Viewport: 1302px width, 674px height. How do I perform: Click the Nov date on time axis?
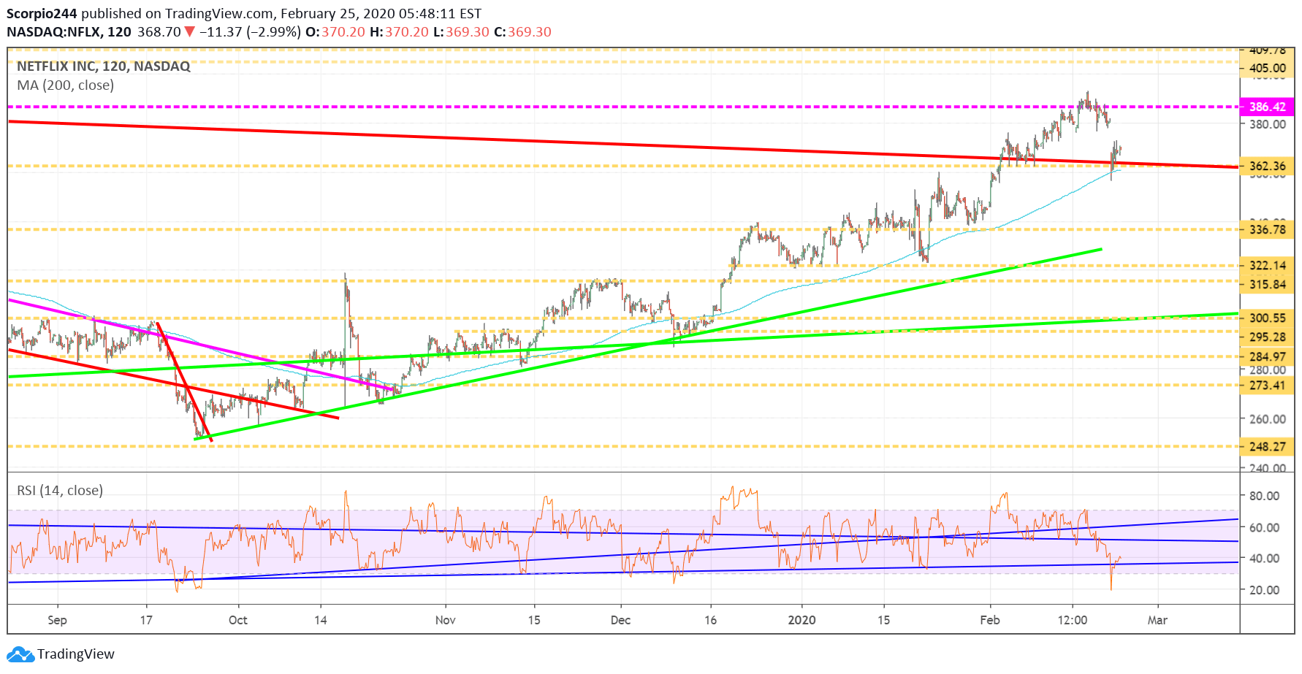click(445, 620)
